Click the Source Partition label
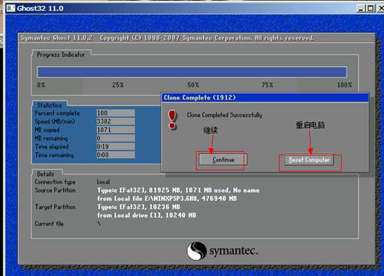This screenshot has height=276, width=384. [55, 190]
